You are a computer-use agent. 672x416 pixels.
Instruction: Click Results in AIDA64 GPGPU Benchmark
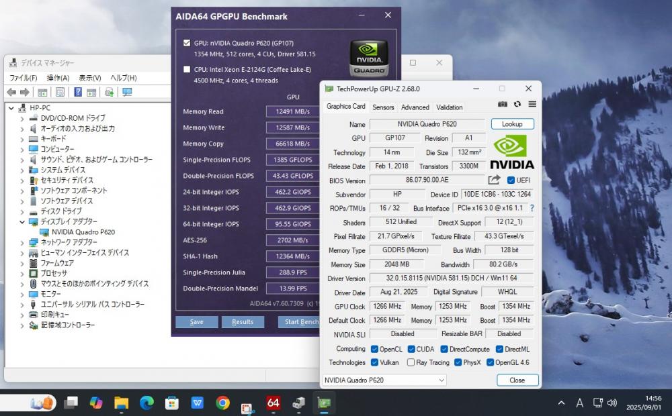243,322
